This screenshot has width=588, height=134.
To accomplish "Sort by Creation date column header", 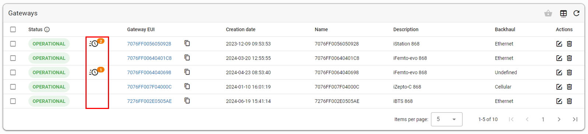I will pos(241,29).
